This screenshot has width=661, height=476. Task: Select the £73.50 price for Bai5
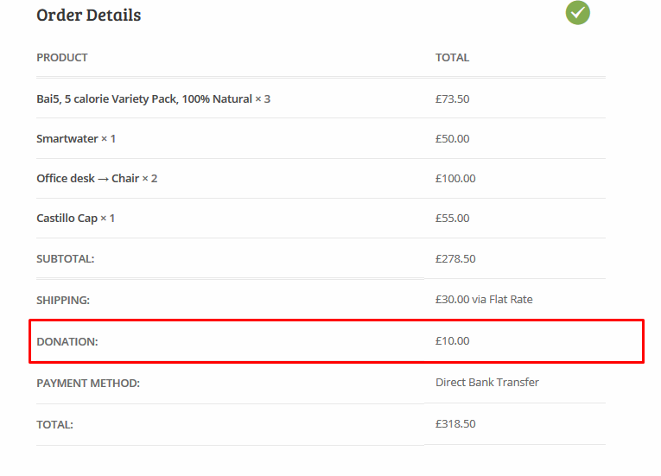pyautogui.click(x=452, y=99)
